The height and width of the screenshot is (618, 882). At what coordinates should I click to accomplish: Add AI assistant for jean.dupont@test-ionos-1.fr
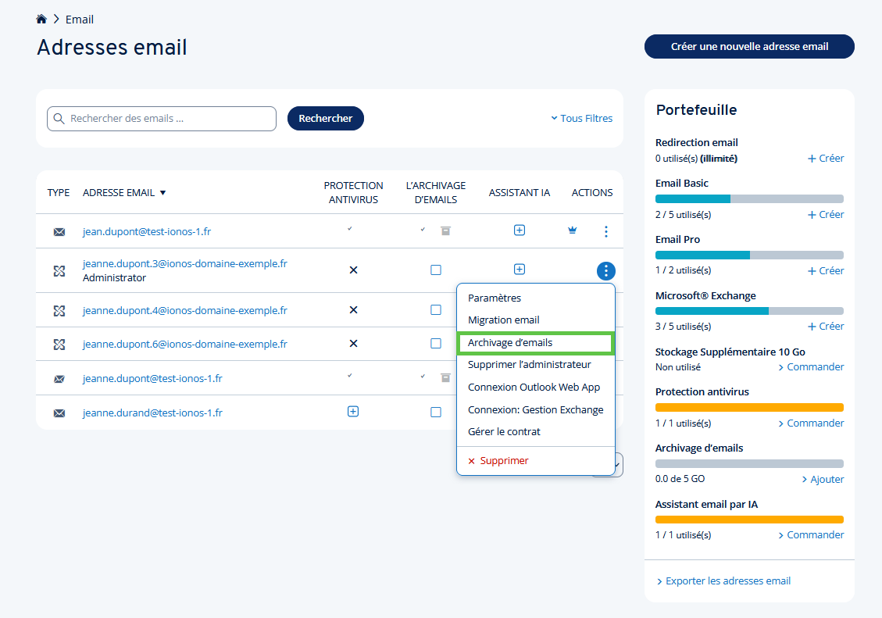520,230
